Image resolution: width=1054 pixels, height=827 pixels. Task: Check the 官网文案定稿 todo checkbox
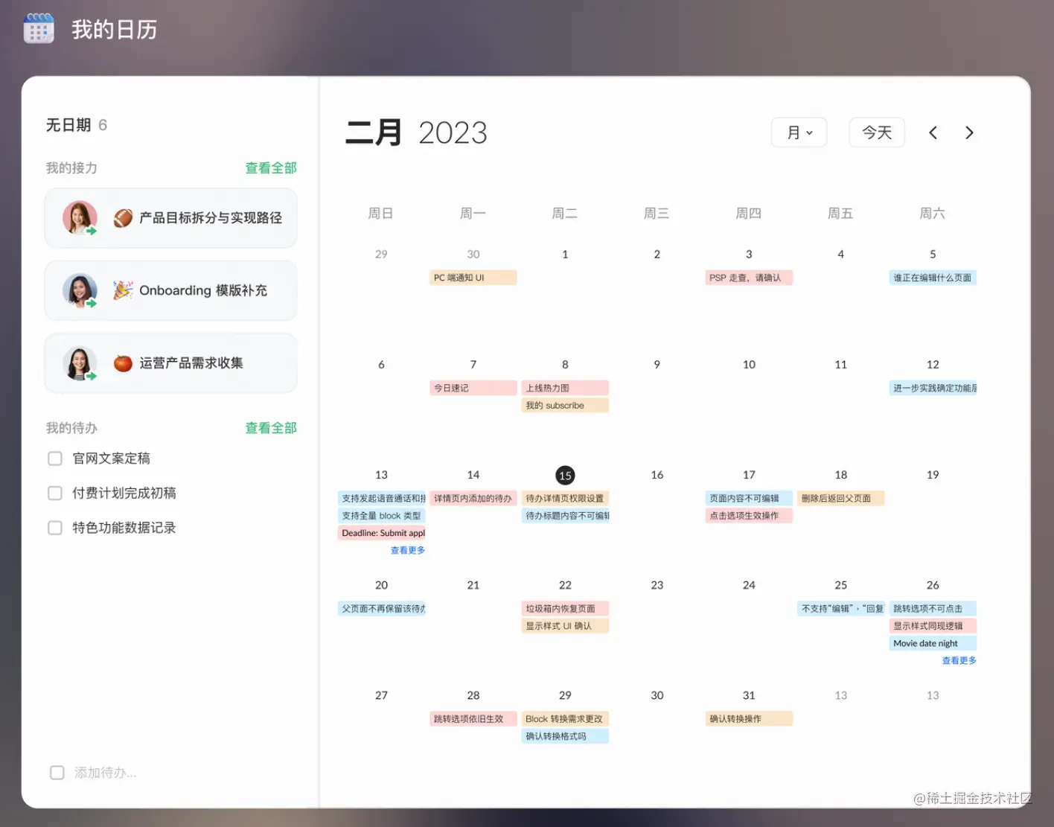pos(55,459)
